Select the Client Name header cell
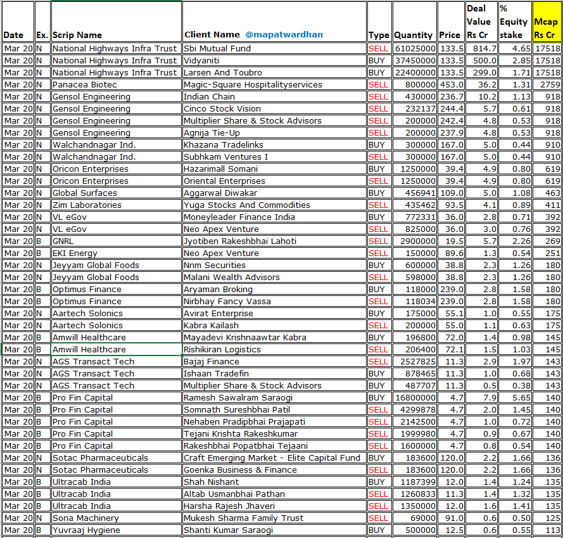 click(x=274, y=22)
